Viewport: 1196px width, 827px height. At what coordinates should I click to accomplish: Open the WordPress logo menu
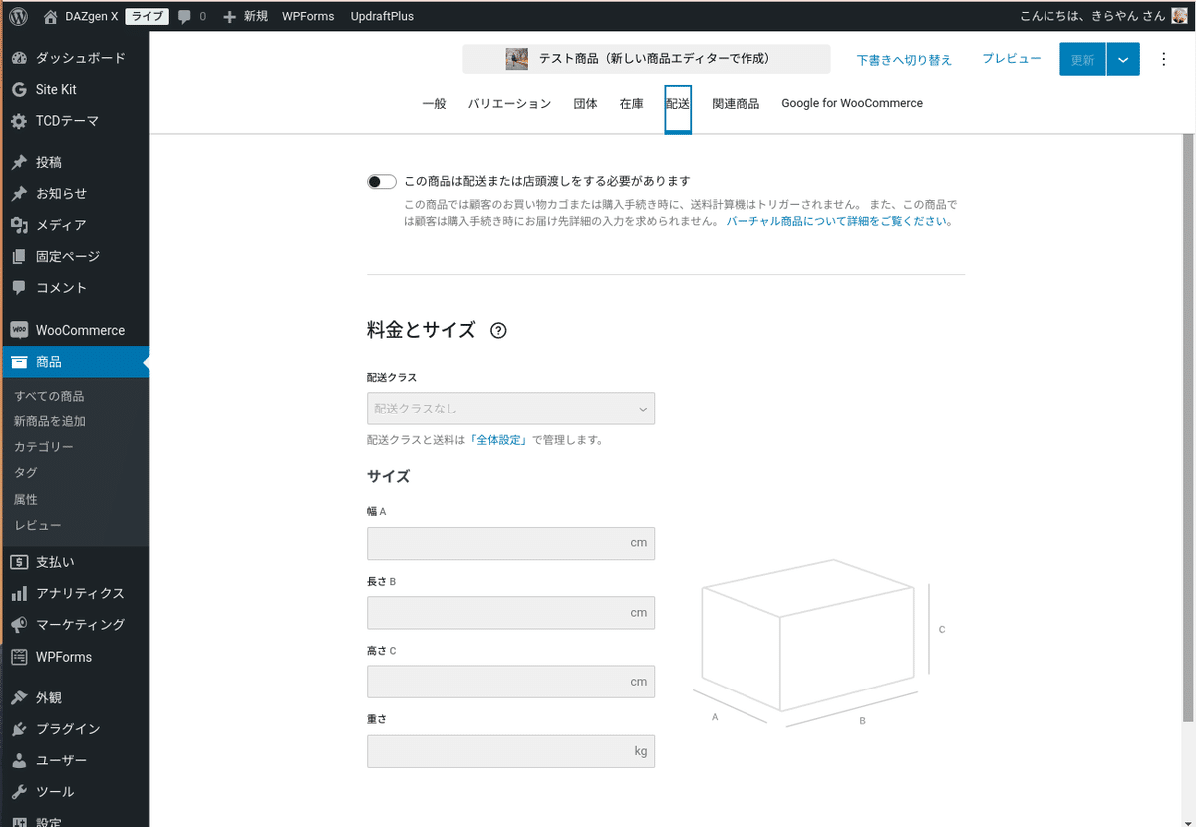19,16
